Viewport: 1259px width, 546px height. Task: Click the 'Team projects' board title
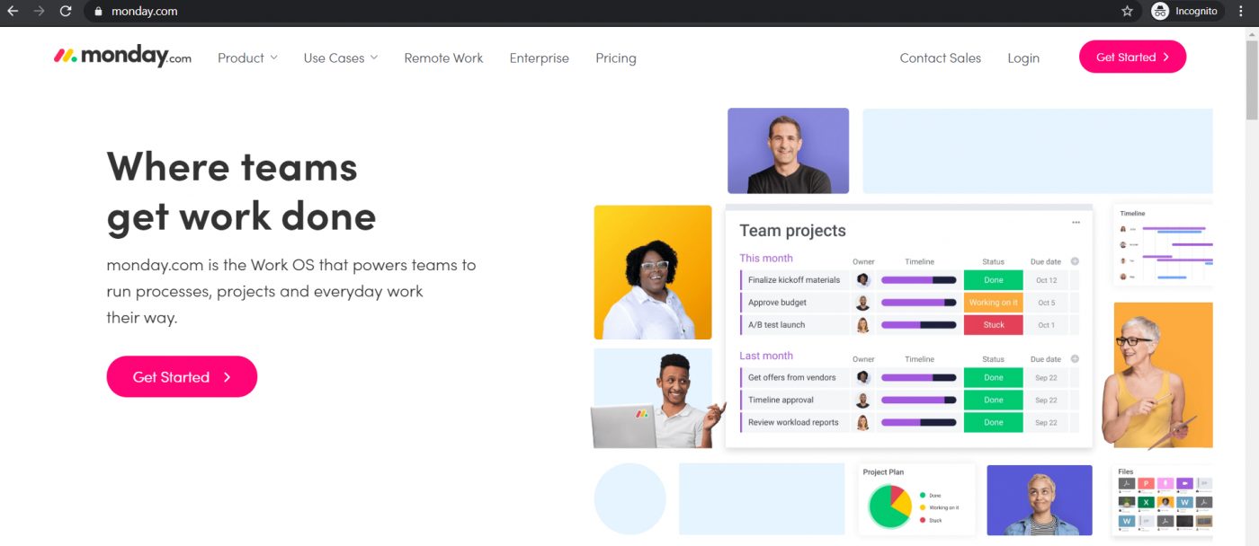(x=792, y=231)
